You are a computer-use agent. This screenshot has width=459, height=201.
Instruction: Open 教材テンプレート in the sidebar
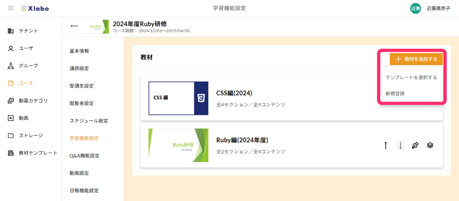38,153
